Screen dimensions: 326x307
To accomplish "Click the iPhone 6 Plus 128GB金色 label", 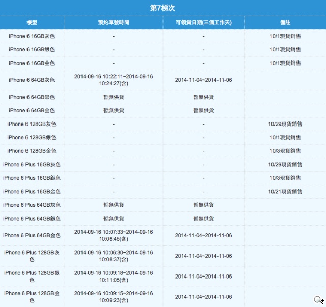I will coord(32,297).
